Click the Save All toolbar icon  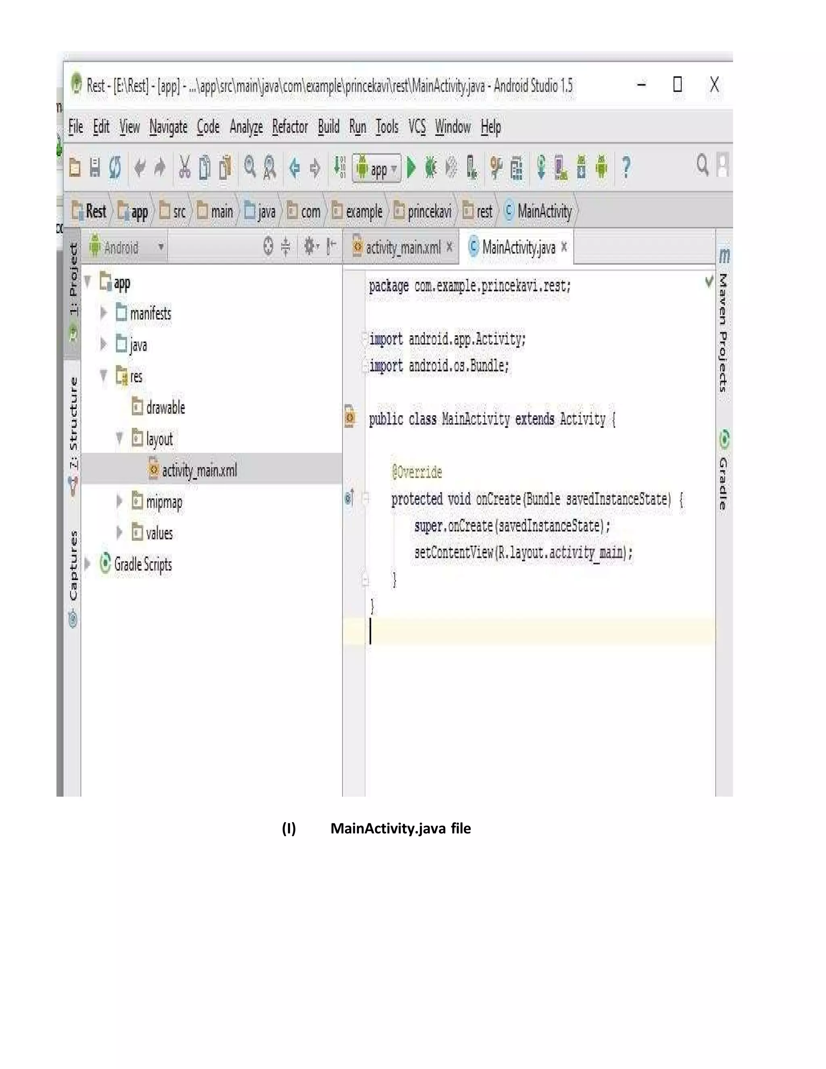95,168
